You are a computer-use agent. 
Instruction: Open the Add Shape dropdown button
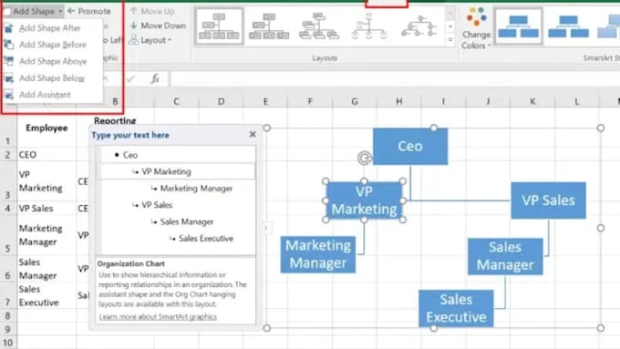click(x=33, y=11)
